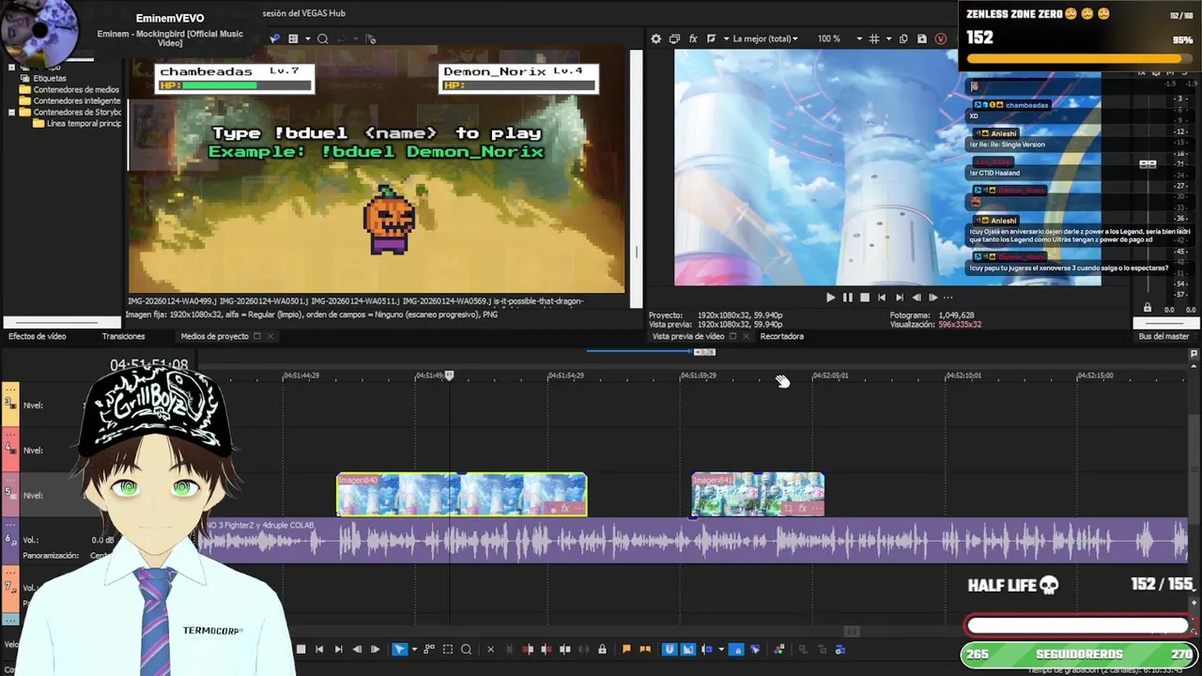Step to next frame in timeline transport

coord(375,649)
